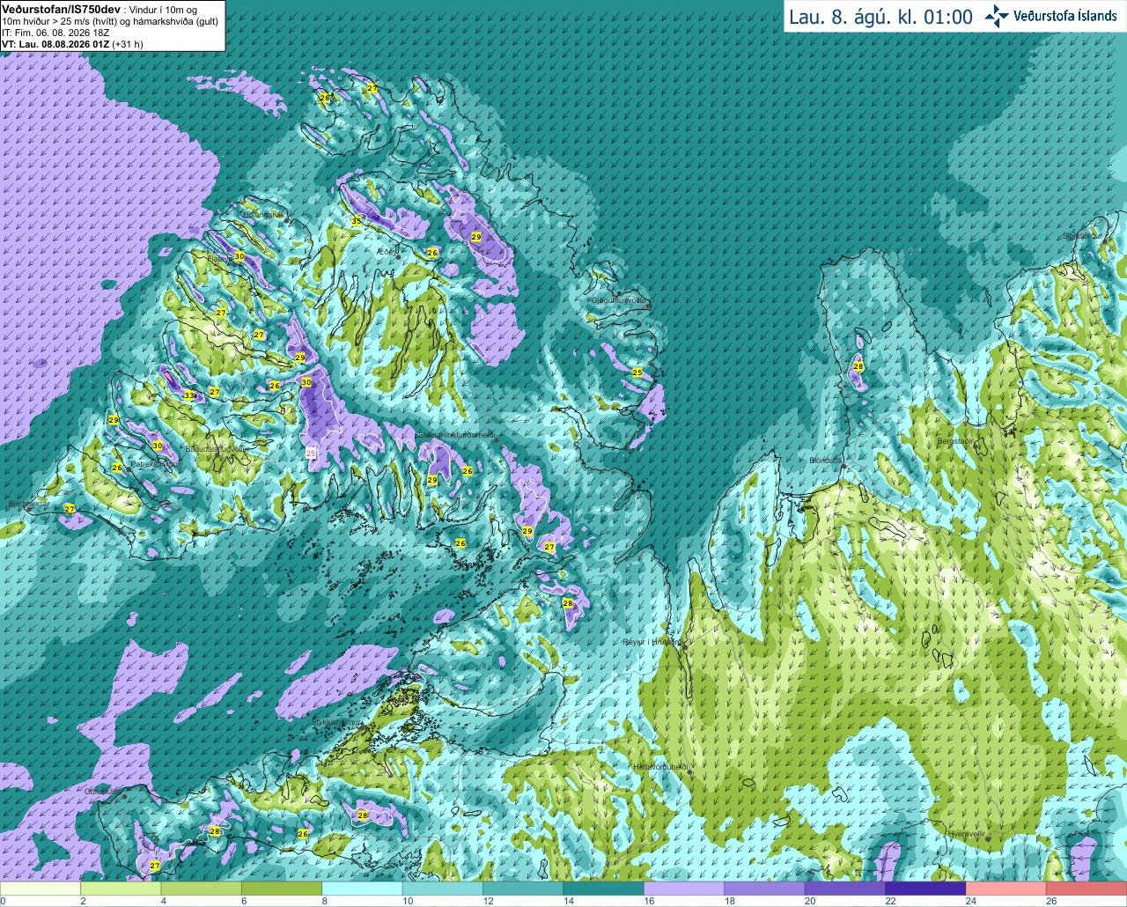Select the Blönduós station label
Viewport: 1127px width, 907px height.
825,461
